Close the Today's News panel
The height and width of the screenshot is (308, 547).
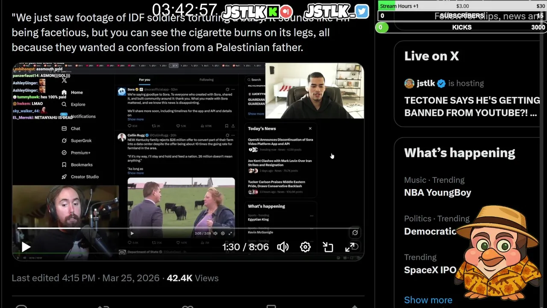[x=310, y=128]
